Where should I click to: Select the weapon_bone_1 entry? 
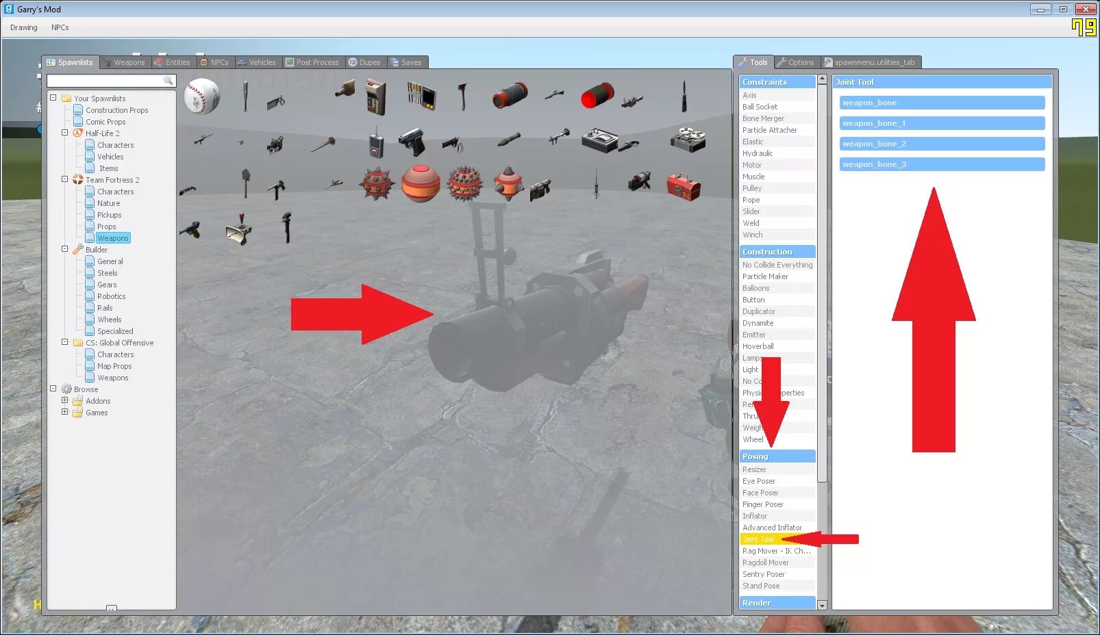click(942, 123)
